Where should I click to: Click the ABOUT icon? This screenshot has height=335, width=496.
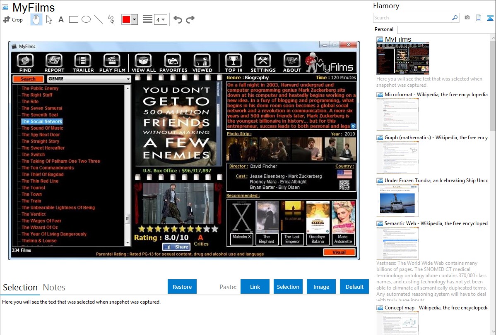(x=291, y=63)
